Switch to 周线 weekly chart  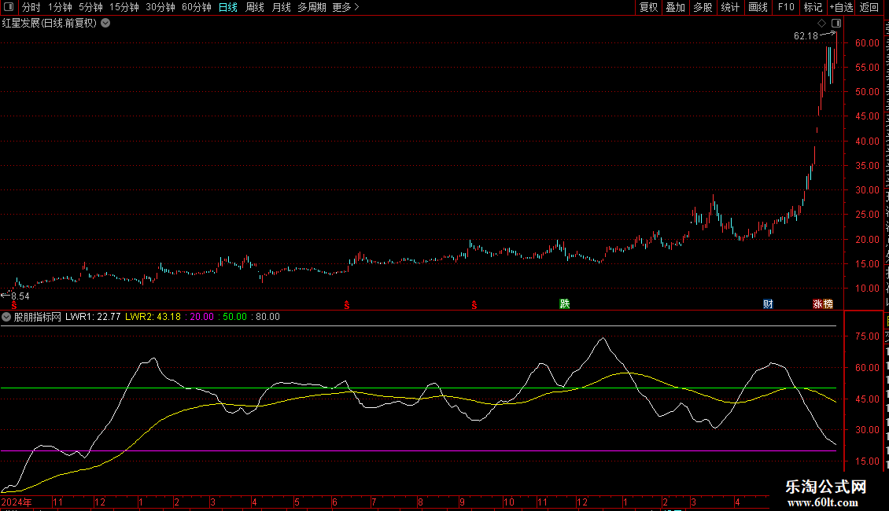255,7
